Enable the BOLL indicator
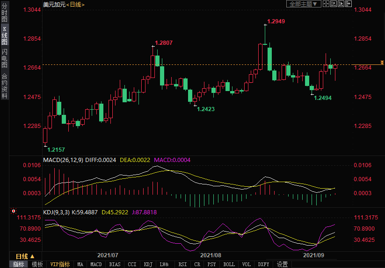385x268 pixels. [x=229, y=264]
